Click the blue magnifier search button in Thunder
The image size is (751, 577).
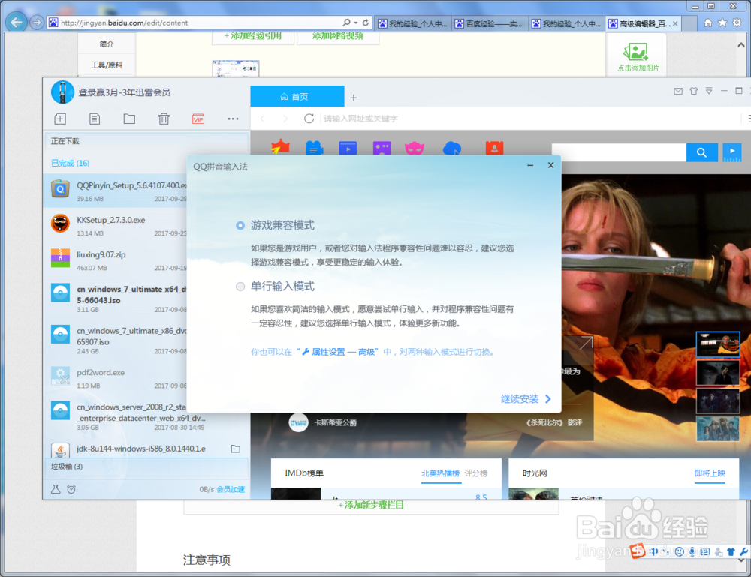[x=701, y=152]
